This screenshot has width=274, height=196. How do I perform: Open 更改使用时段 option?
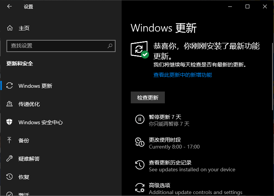(165, 140)
